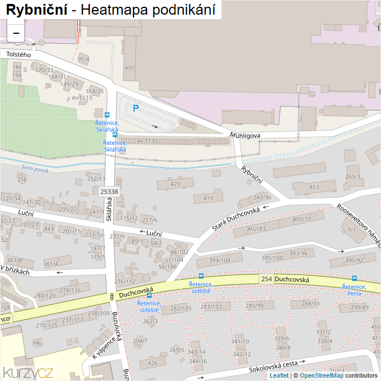Click the K vápence street label
The image size is (381, 381).
(x=104, y=348)
